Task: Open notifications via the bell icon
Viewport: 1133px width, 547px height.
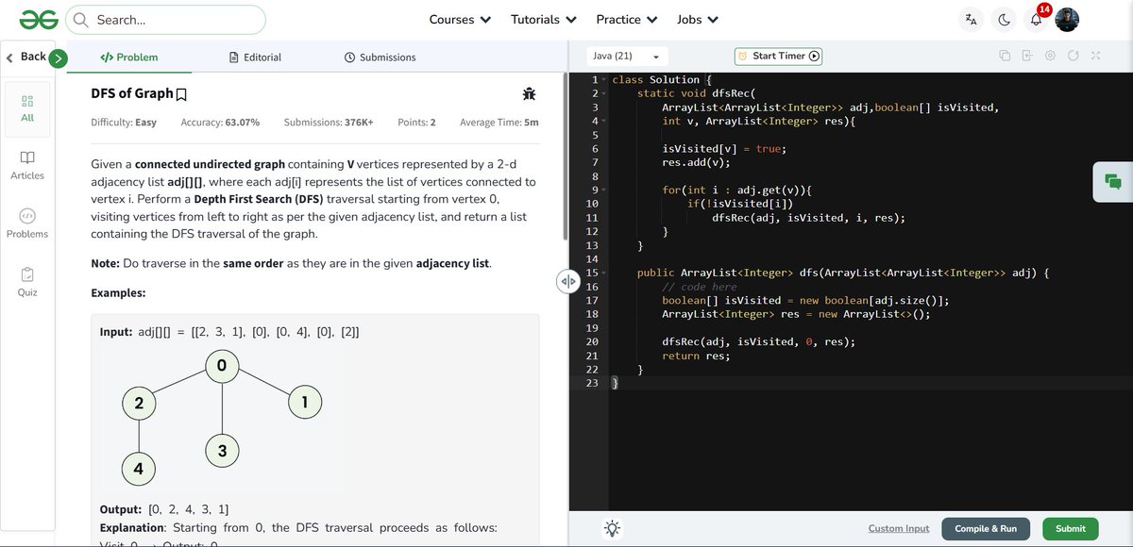Action: pos(1035,19)
